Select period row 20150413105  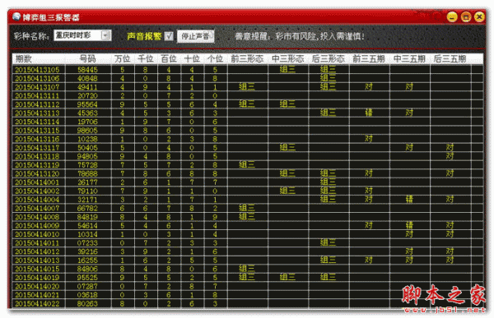[247, 70]
